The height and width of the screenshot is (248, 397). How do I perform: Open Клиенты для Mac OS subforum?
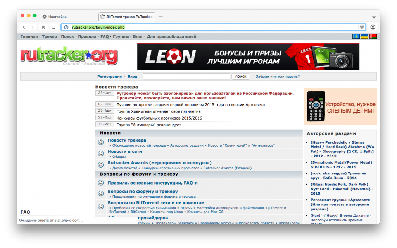[205, 212]
